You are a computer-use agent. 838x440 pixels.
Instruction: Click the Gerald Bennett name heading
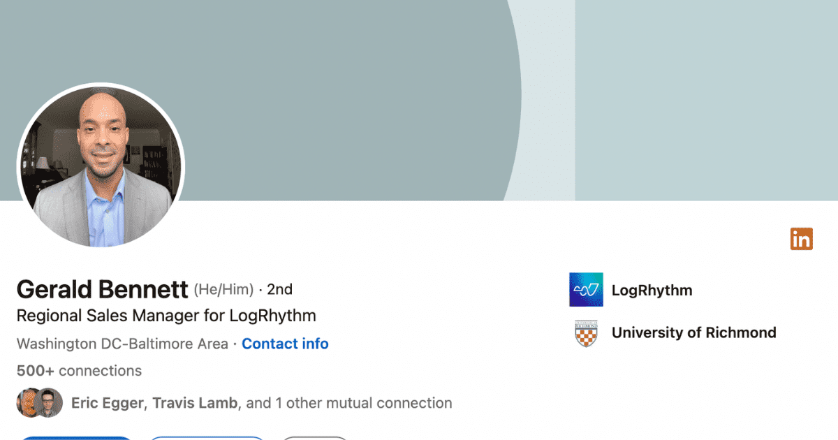click(102, 289)
